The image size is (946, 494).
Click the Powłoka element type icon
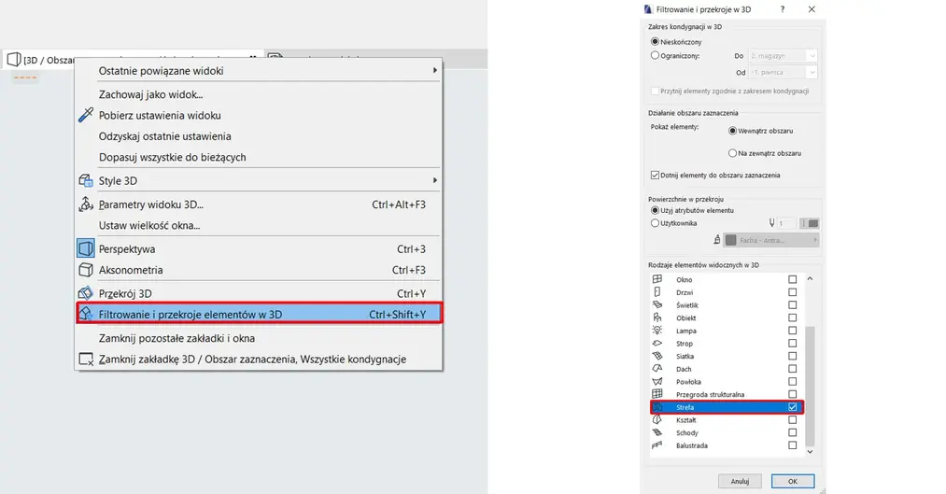pyautogui.click(x=657, y=381)
